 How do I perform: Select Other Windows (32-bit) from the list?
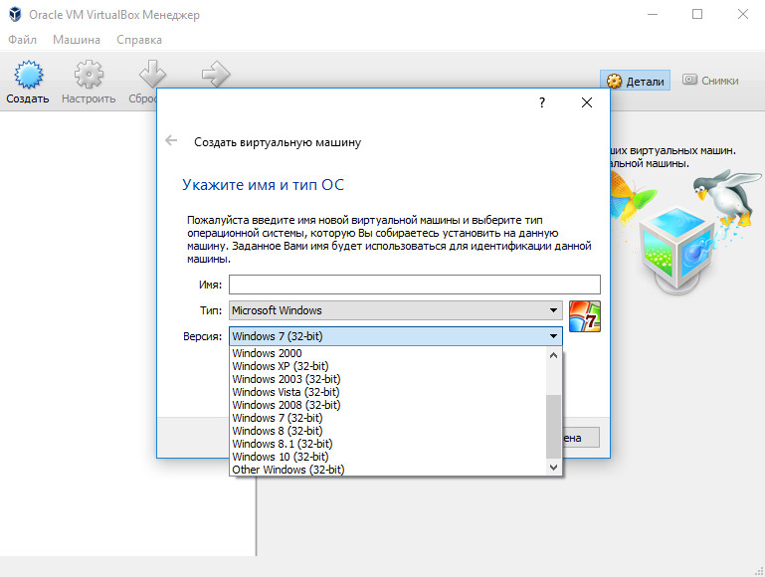point(388,470)
